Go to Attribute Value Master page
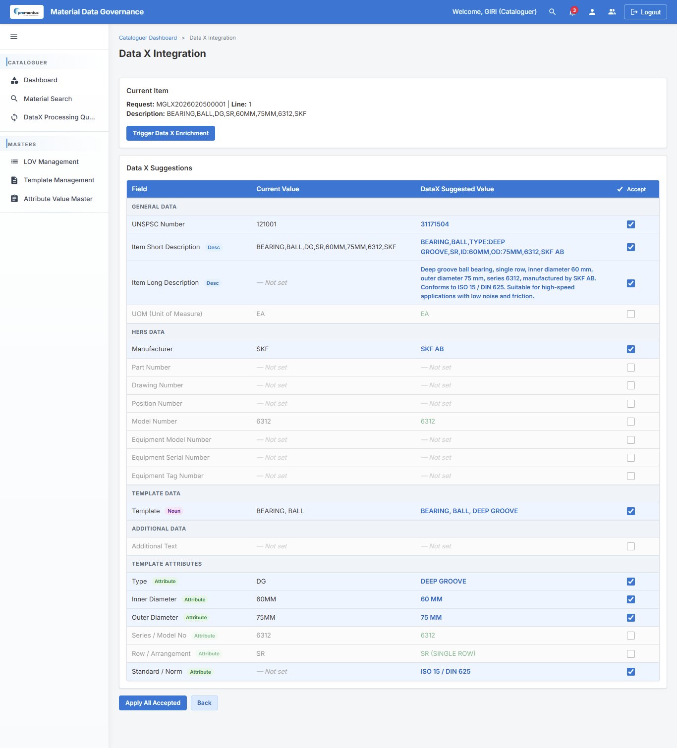677x748 pixels. coord(58,199)
